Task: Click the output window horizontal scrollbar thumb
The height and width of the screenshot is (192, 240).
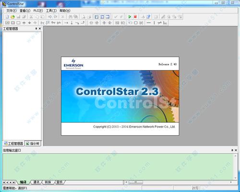Action: point(136,182)
